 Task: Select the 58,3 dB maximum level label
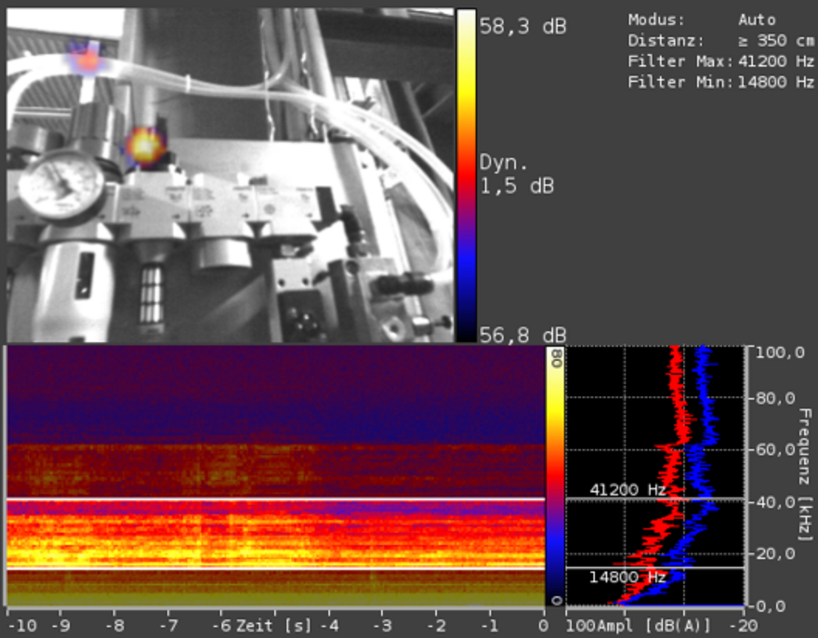(x=522, y=27)
